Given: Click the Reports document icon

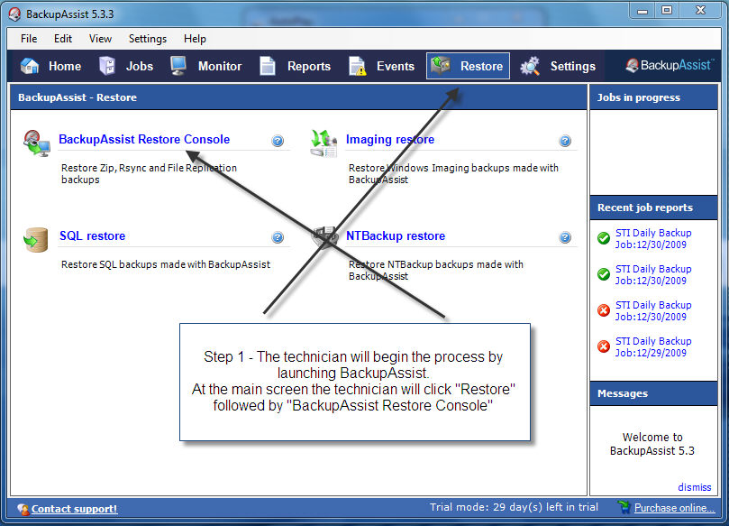Looking at the screenshot, I should pos(268,66).
